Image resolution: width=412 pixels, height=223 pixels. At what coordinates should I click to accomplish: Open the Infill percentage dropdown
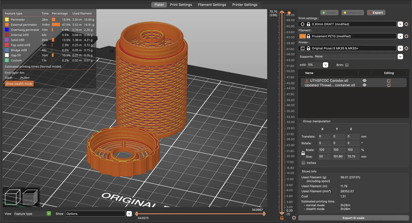point(325,65)
